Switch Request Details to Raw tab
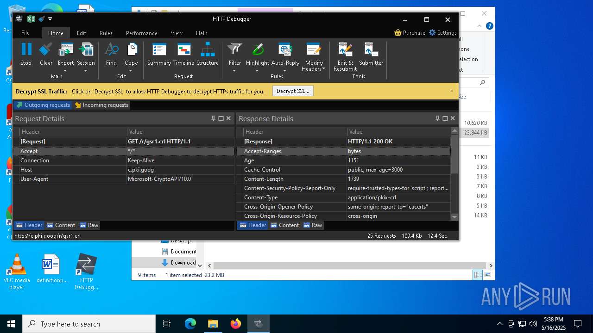 point(89,225)
